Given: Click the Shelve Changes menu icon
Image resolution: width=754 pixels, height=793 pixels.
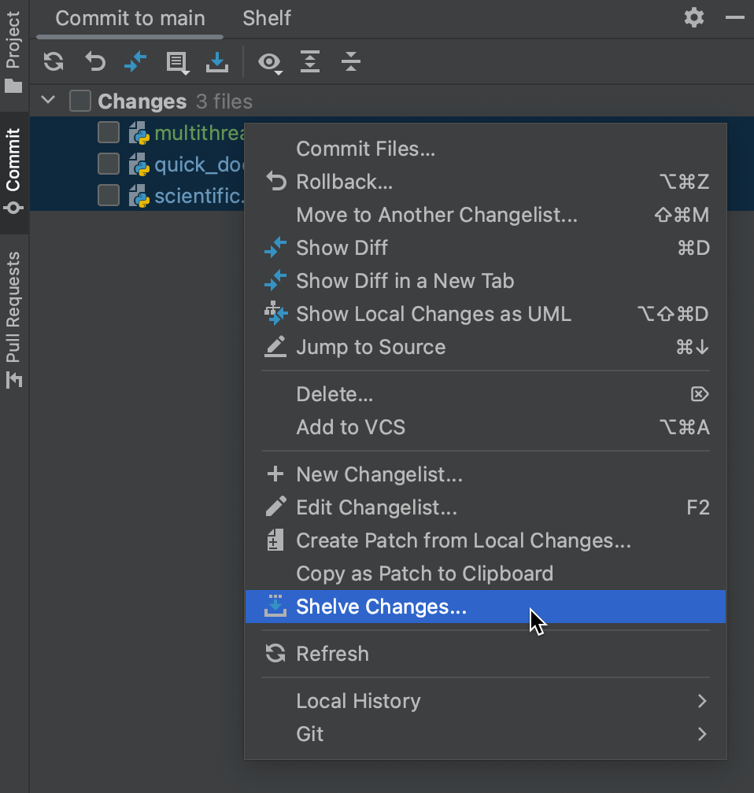Looking at the screenshot, I should (x=275, y=607).
